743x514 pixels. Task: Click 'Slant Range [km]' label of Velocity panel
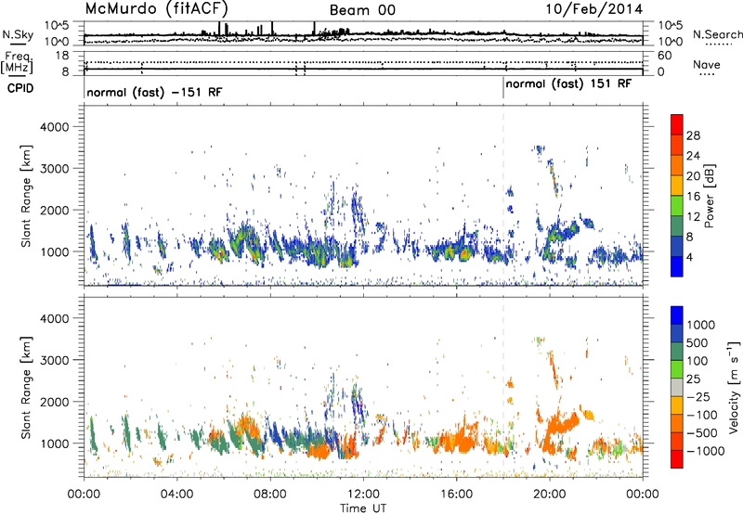coord(26,388)
